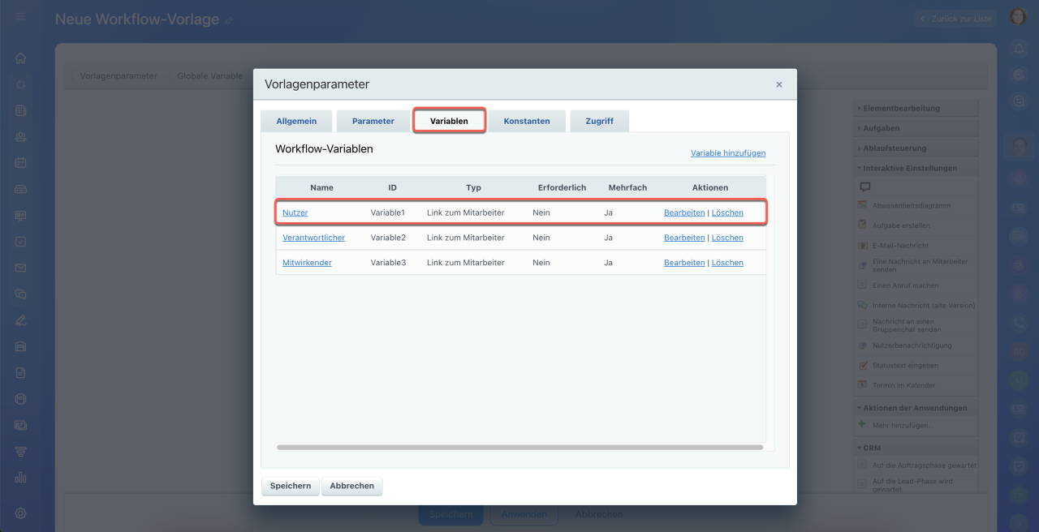
Task: Open the Zugriff tab
Action: (x=599, y=121)
